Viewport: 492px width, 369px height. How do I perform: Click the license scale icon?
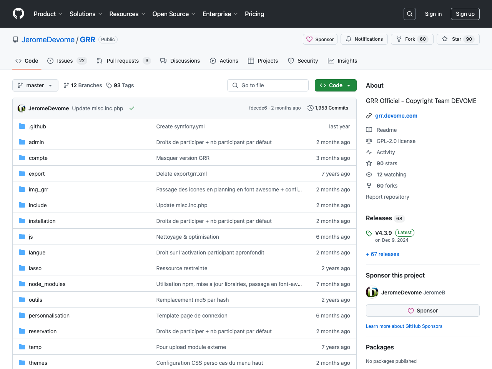tap(369, 141)
